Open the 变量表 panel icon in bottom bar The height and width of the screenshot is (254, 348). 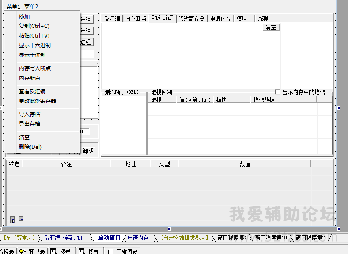tap(23, 251)
